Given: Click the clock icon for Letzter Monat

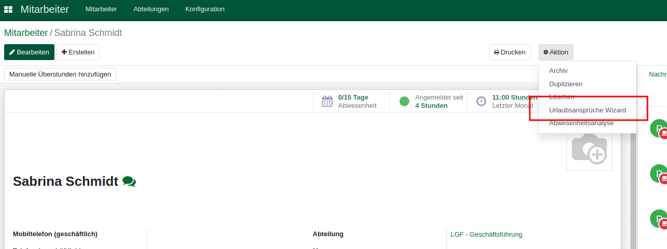Looking at the screenshot, I should click(481, 101).
